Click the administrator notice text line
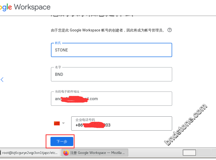Screen dimensions: 216x160 [x=108, y=30]
